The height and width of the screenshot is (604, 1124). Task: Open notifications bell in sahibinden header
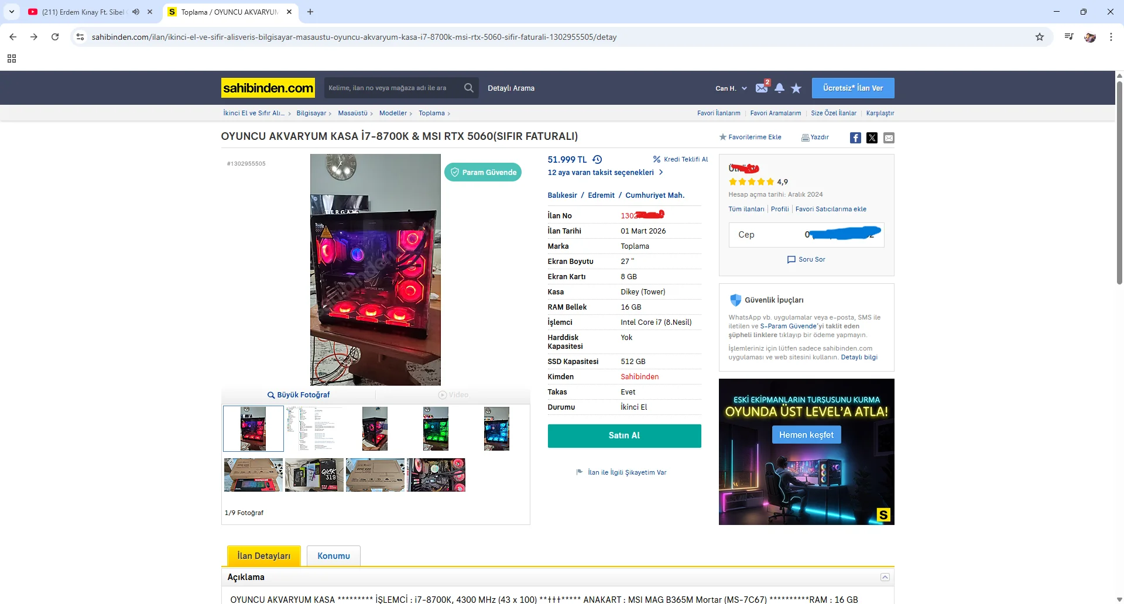[779, 88]
